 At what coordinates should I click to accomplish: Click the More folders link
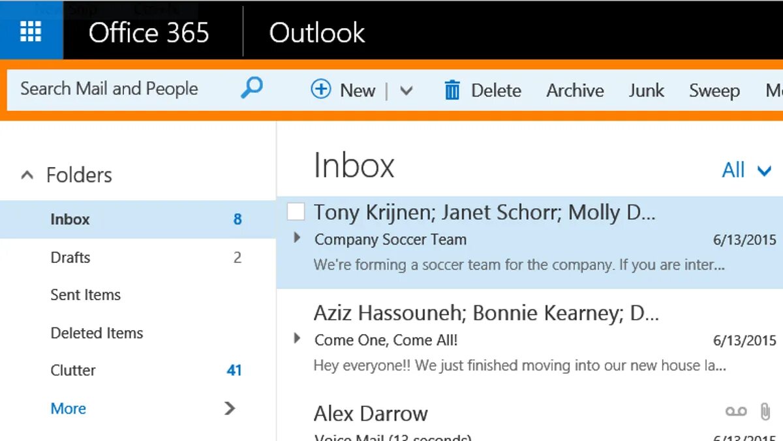(69, 408)
